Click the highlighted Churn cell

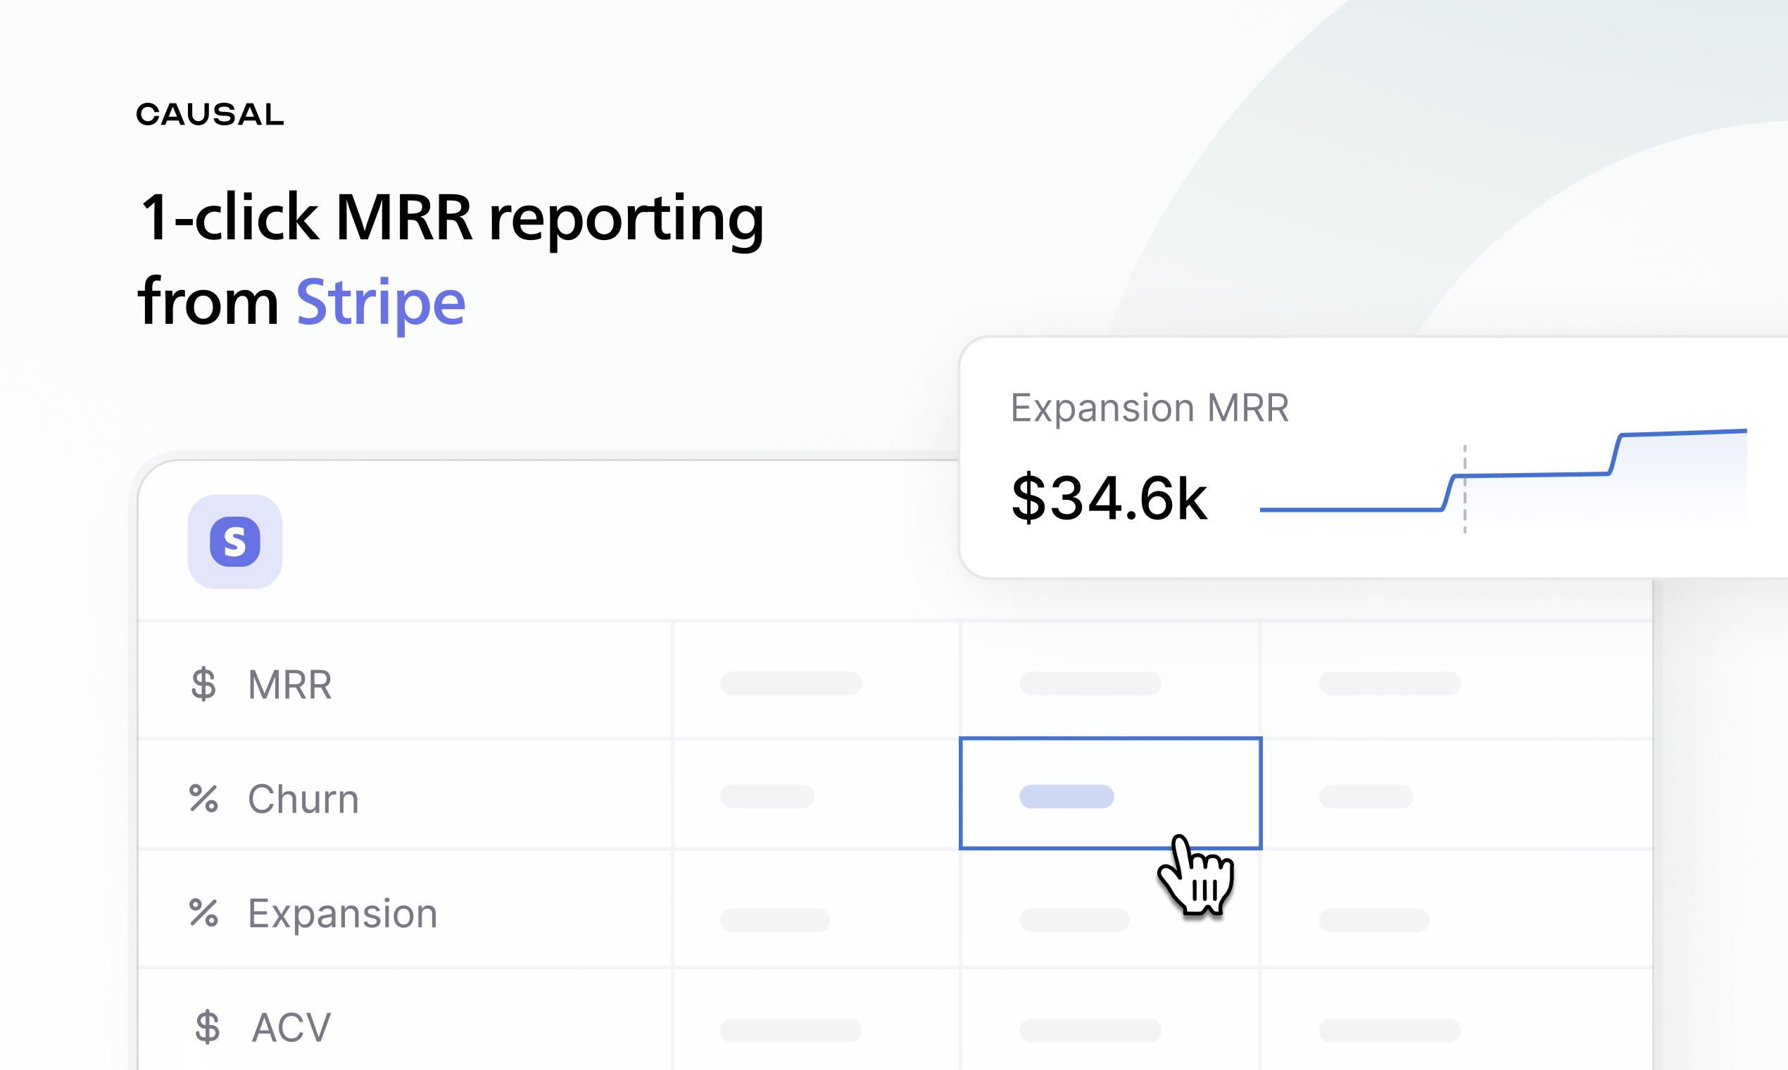coord(1109,793)
